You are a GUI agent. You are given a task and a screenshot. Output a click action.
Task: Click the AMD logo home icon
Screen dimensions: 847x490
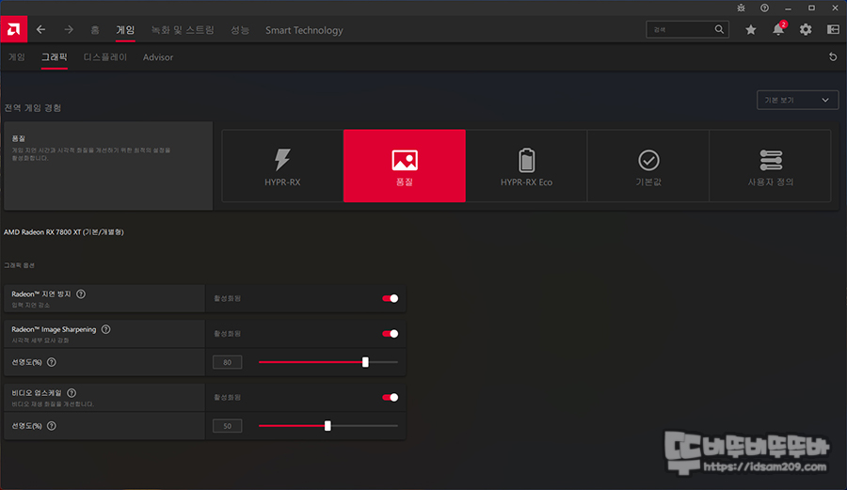pos(13,30)
